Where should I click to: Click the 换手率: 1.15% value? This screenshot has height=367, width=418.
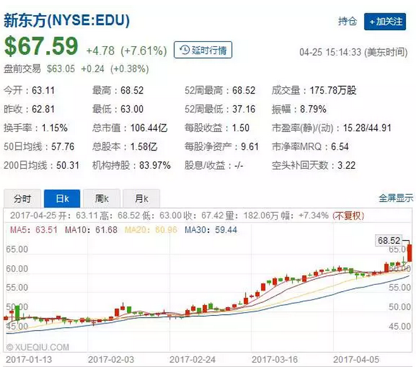(x=55, y=128)
